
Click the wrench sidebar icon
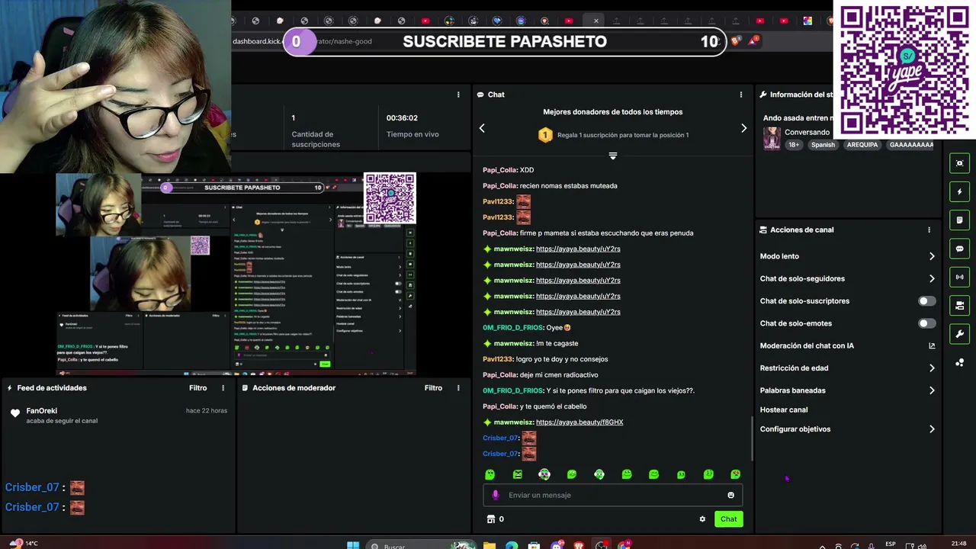(x=959, y=334)
